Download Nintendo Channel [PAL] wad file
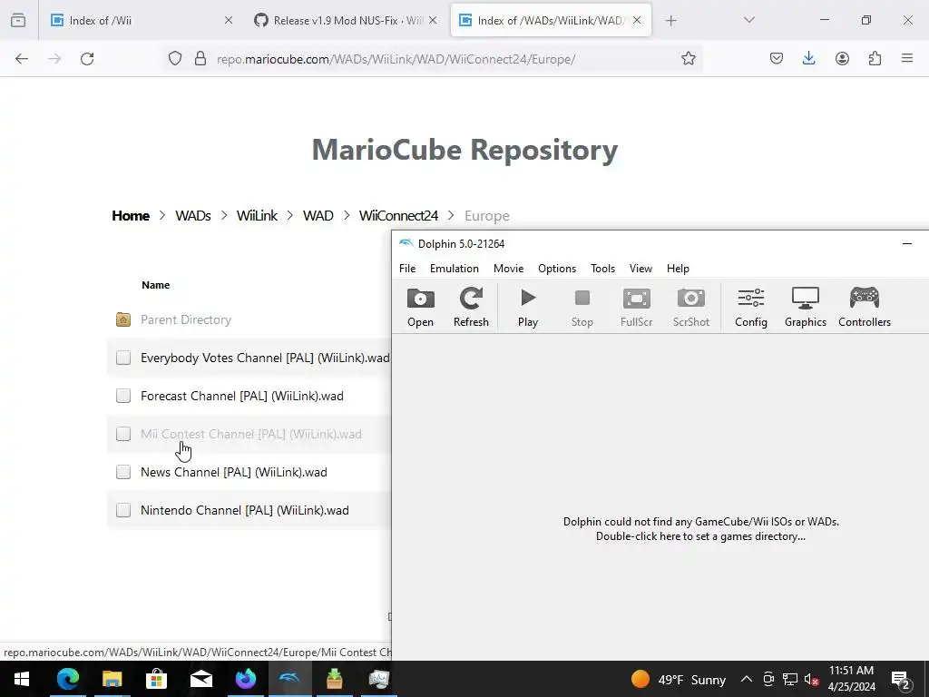Image resolution: width=929 pixels, height=697 pixels. point(244,510)
